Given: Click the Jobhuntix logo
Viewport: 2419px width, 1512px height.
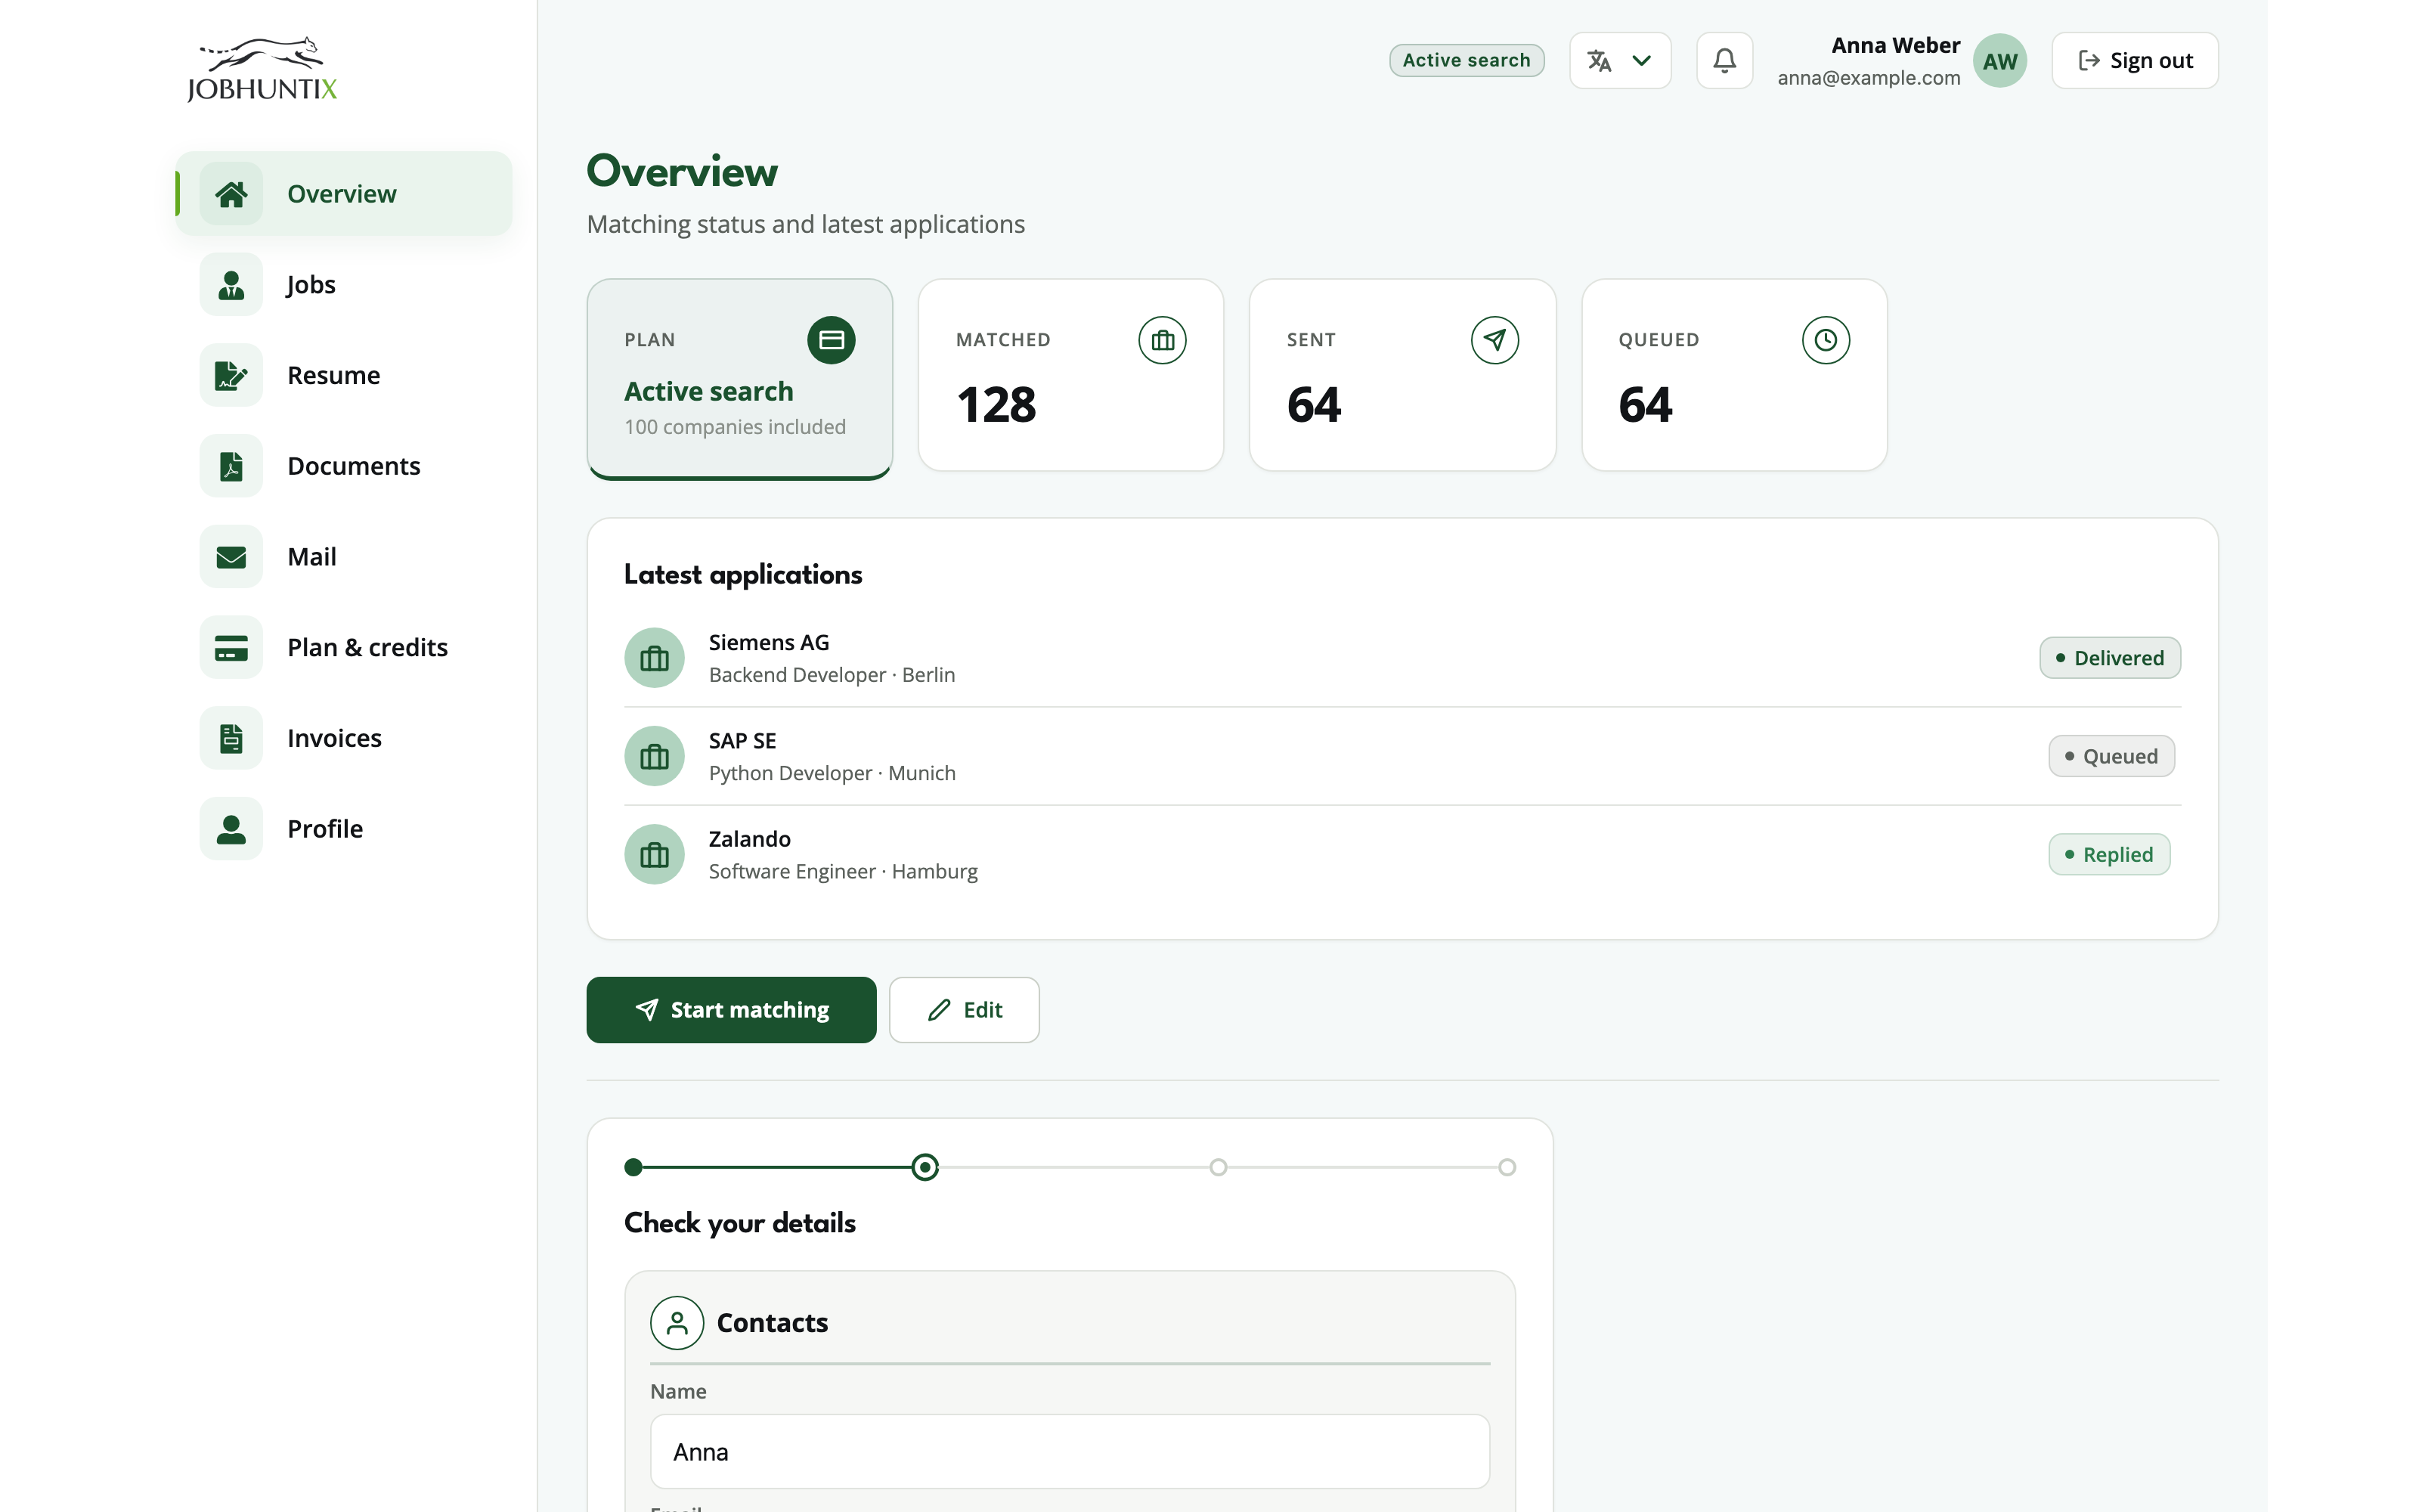Looking at the screenshot, I should [262, 69].
